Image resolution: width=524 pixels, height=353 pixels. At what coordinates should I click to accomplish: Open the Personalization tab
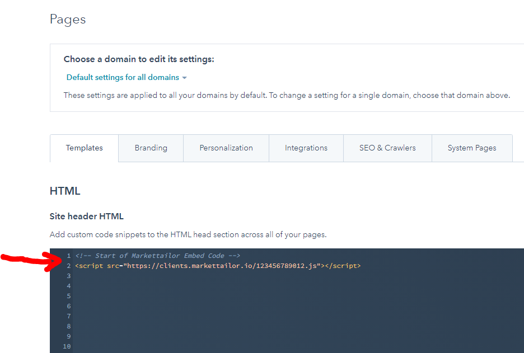tap(226, 148)
